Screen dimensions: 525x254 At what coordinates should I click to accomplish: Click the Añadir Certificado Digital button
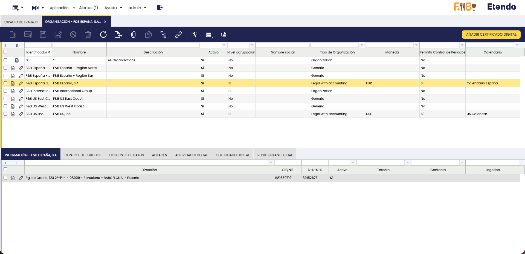(491, 35)
